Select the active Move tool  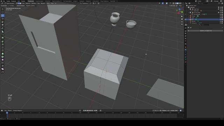(x=2, y=15)
